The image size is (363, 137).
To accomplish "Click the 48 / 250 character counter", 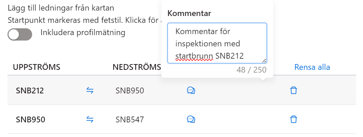I will coord(251,70).
